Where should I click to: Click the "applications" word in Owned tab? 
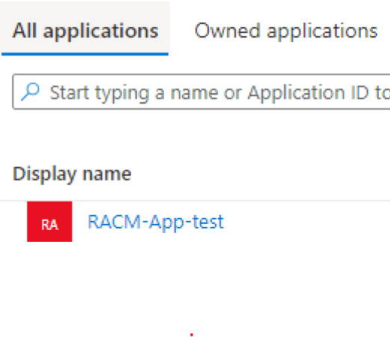click(322, 32)
